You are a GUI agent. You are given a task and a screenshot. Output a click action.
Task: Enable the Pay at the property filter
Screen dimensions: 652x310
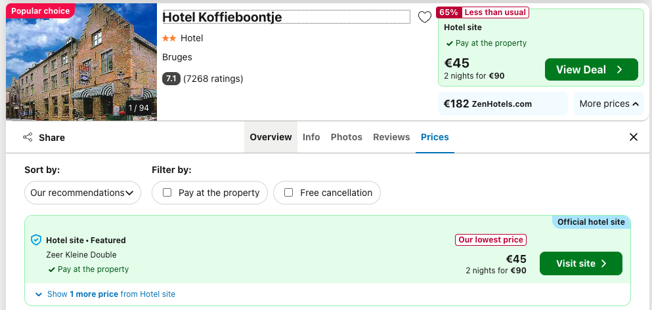click(167, 193)
